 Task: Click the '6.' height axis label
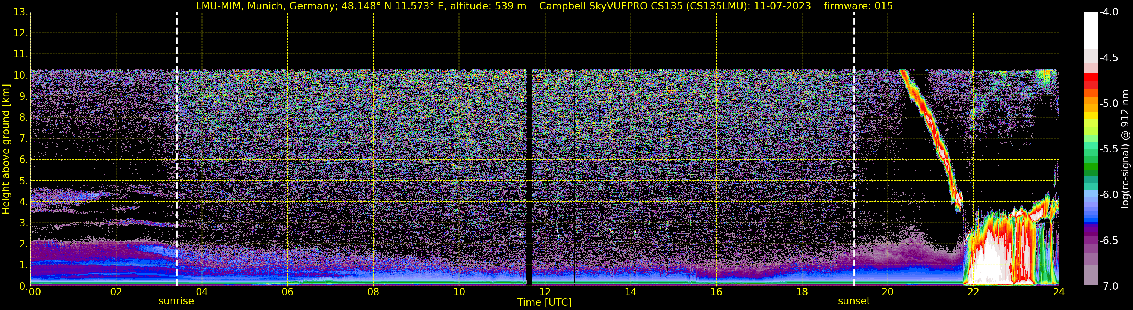[23, 160]
